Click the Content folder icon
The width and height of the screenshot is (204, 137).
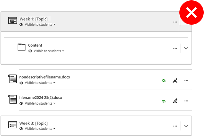pos(21,47)
